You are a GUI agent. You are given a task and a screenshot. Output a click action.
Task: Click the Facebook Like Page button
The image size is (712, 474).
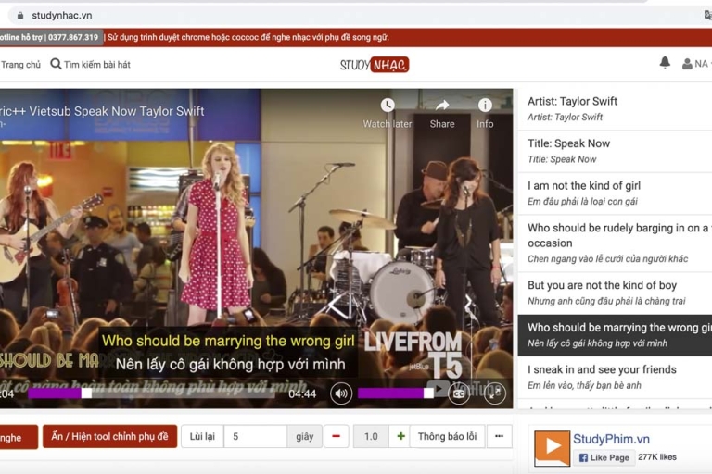604,457
